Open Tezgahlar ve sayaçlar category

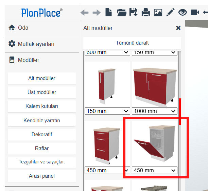pos(42,162)
